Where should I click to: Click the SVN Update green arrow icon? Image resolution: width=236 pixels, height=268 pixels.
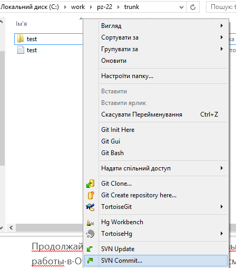[x=90, y=249]
